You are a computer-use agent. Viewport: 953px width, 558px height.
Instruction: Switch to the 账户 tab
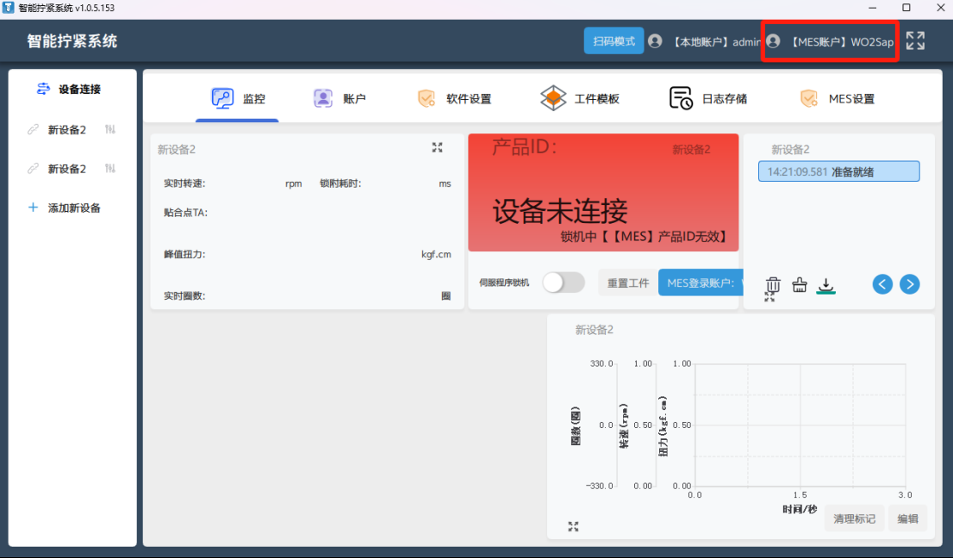pos(339,98)
